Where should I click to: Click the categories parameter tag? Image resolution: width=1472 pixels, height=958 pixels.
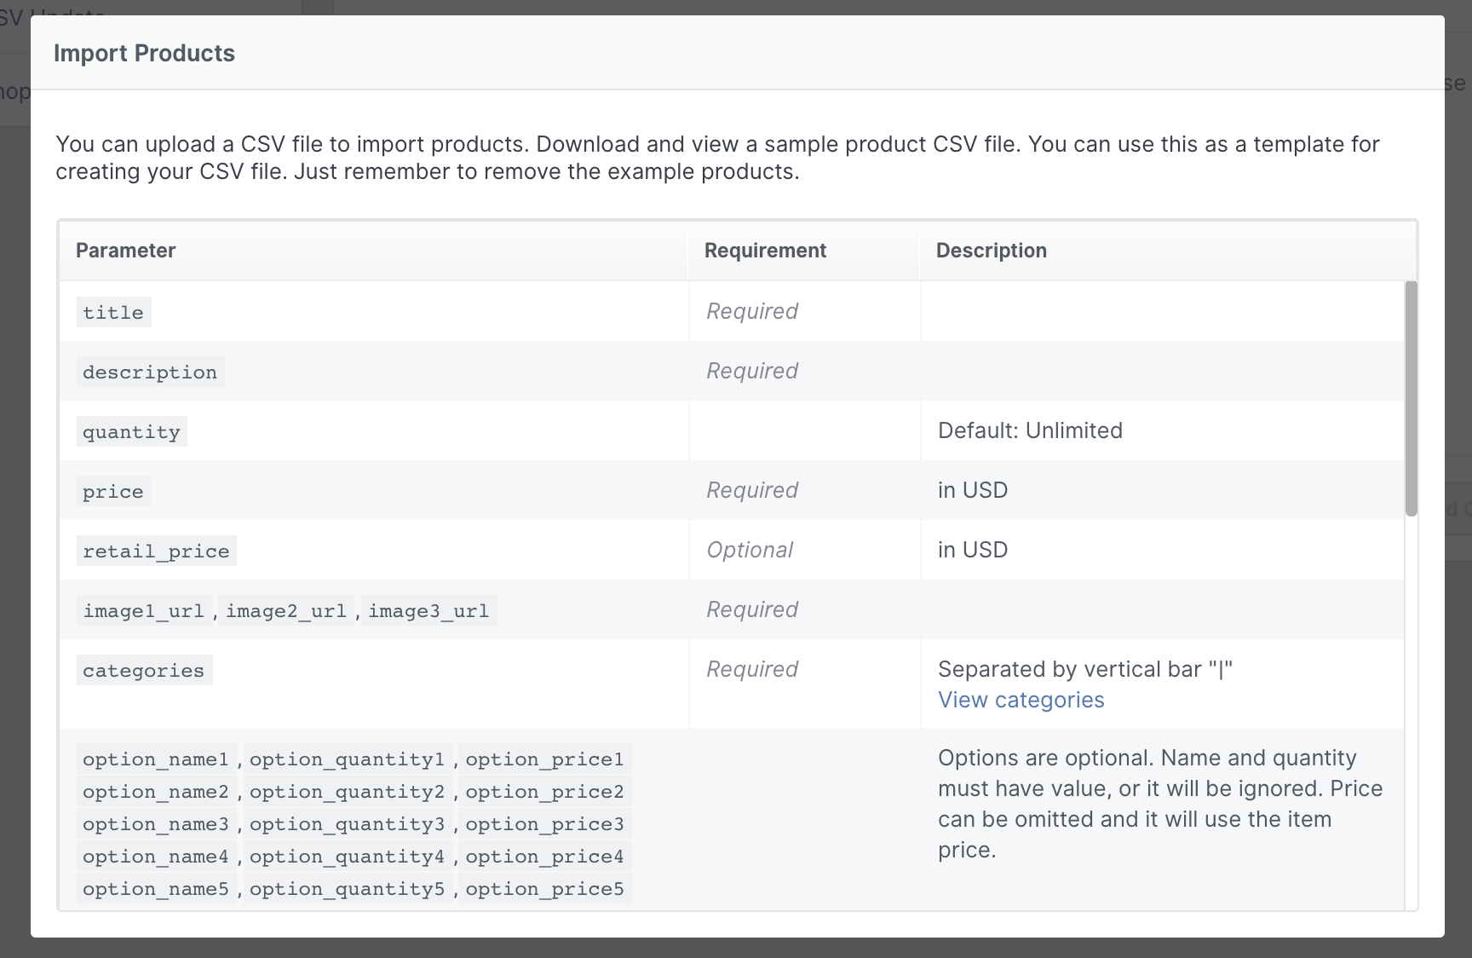pyautogui.click(x=143, y=671)
